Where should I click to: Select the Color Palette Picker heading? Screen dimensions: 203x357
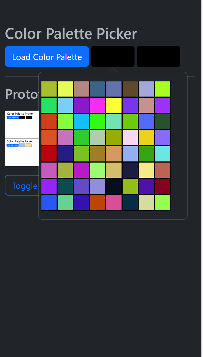71,34
